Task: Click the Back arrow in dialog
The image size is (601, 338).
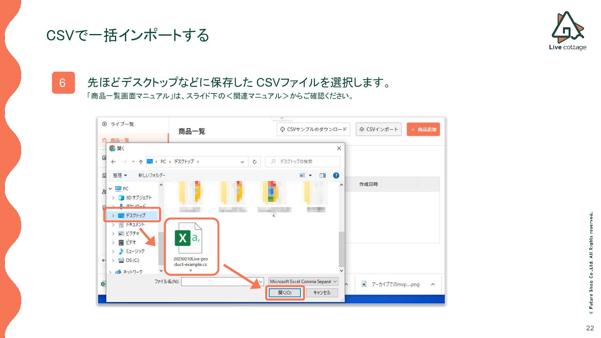Action: click(113, 162)
